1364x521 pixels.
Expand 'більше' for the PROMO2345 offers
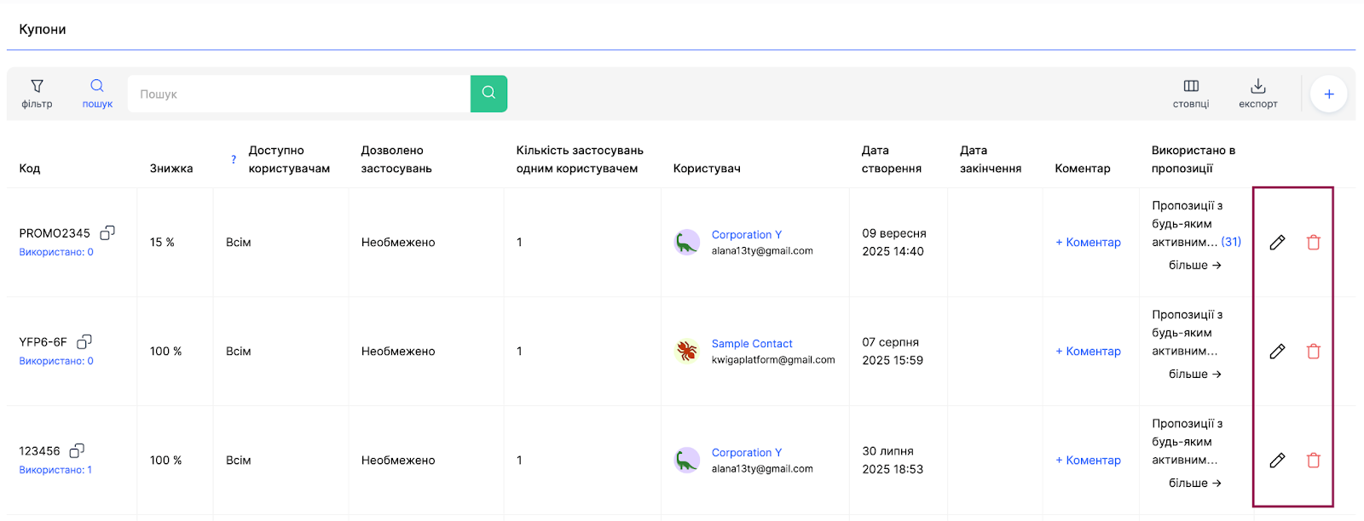[x=1194, y=266]
